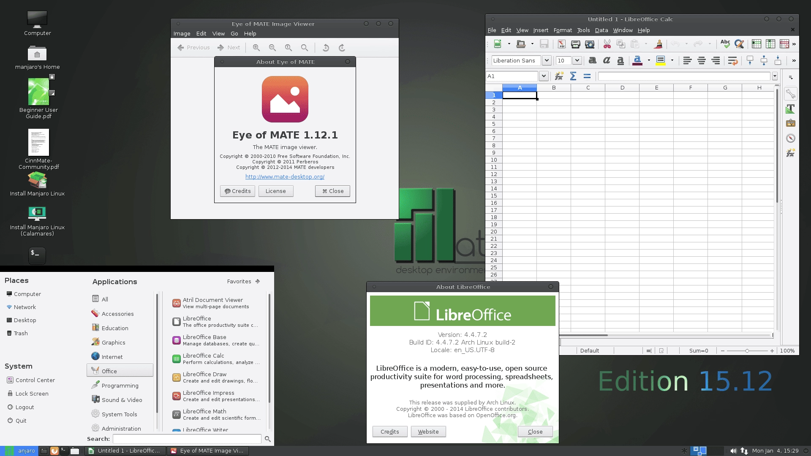The image size is (811, 456).
Task: Open Control Center under System
Action: (31, 380)
